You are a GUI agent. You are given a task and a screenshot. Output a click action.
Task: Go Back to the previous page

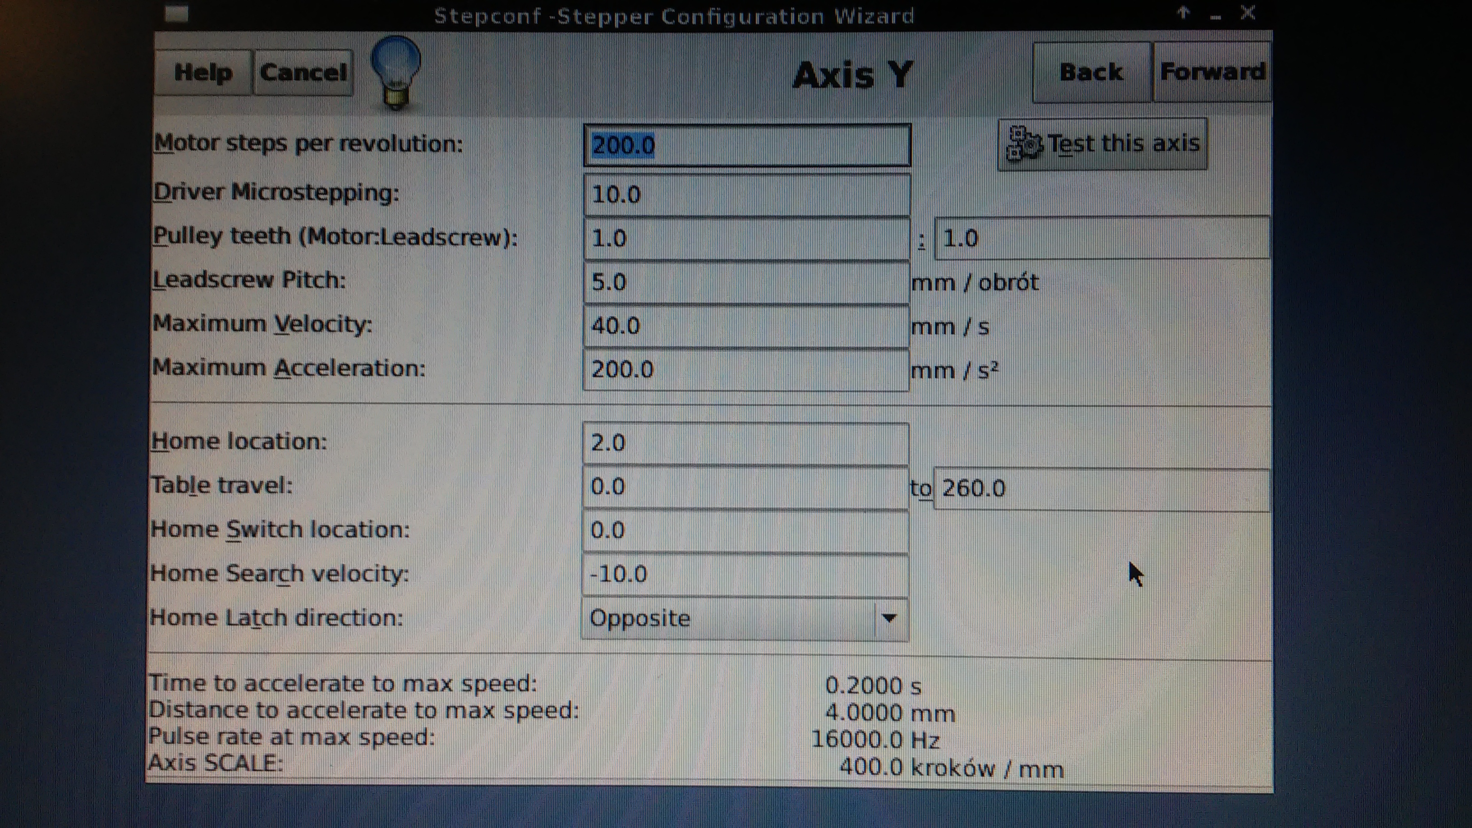click(x=1091, y=73)
